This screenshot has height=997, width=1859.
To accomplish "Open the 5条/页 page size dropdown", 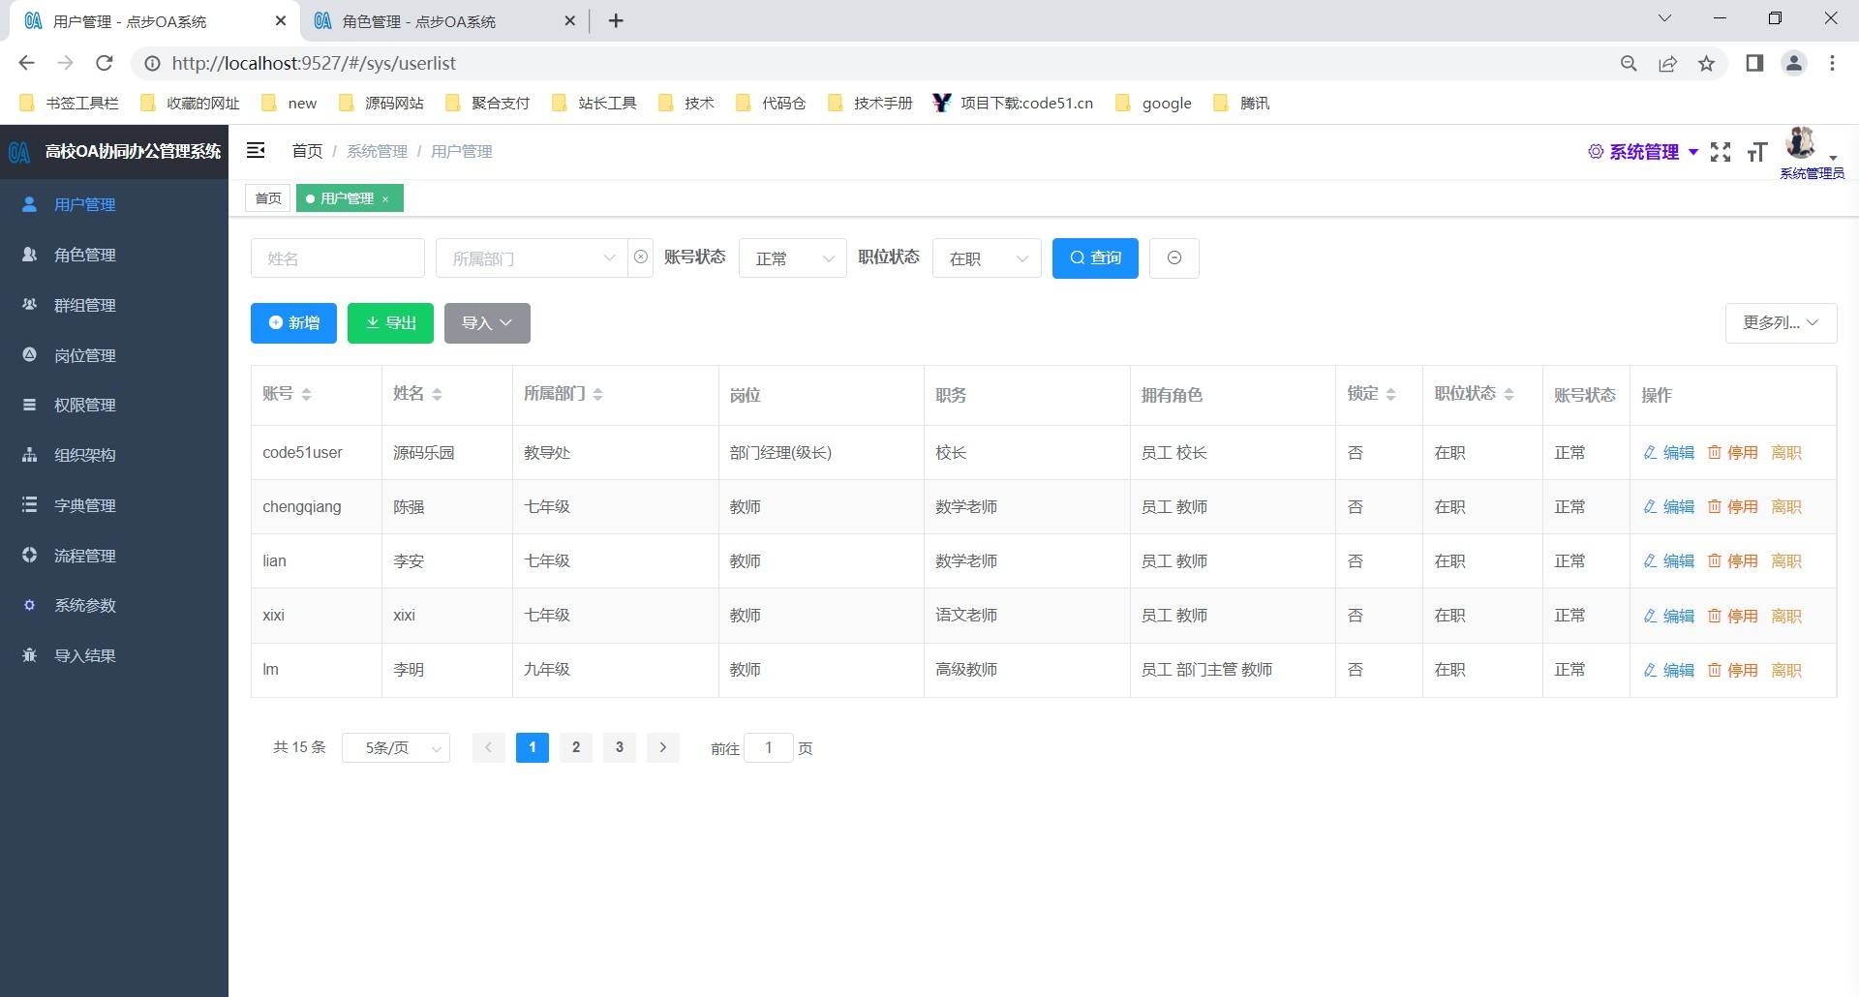I will tap(396, 747).
